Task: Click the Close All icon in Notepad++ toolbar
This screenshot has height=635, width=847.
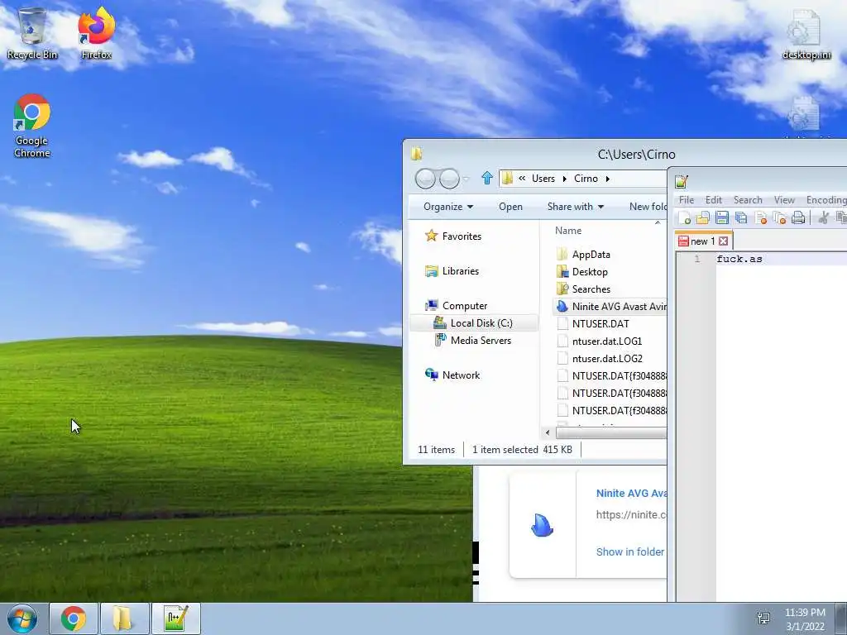Action: point(779,217)
